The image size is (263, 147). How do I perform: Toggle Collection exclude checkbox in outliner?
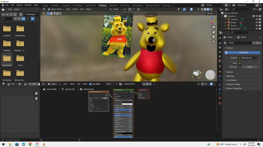tap(254, 16)
